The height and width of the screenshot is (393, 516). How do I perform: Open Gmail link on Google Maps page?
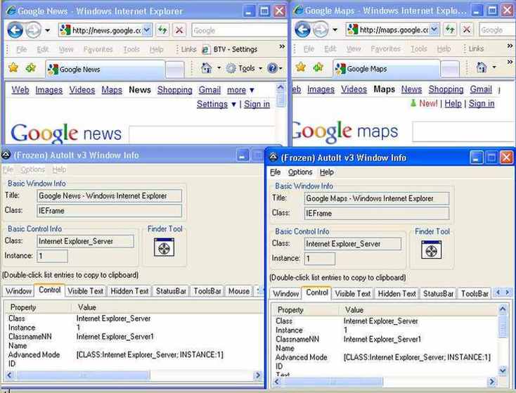tap(481, 89)
